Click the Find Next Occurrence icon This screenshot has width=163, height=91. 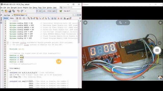[34, 18]
